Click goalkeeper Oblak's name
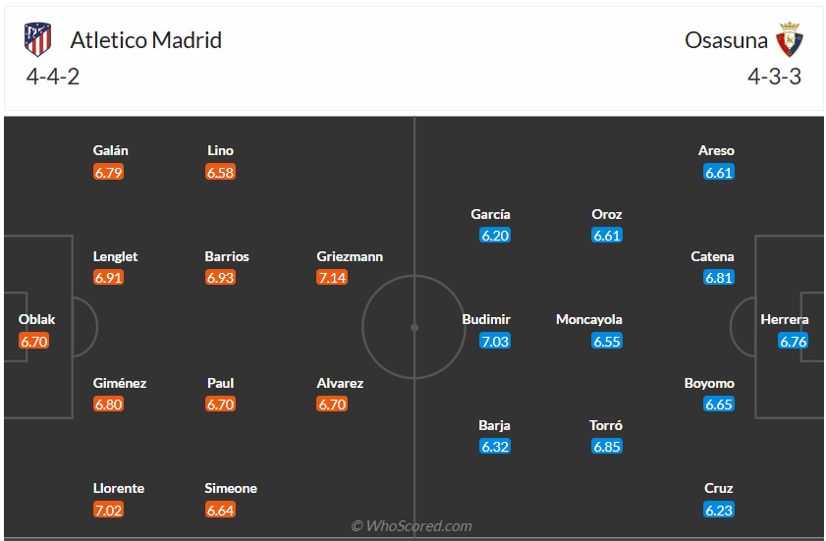 pos(37,319)
